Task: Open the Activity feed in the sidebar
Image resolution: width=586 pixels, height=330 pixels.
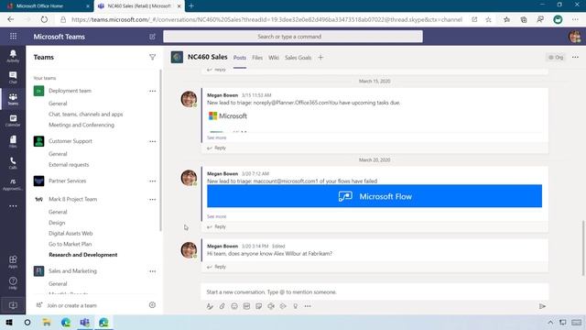Action: [13, 56]
